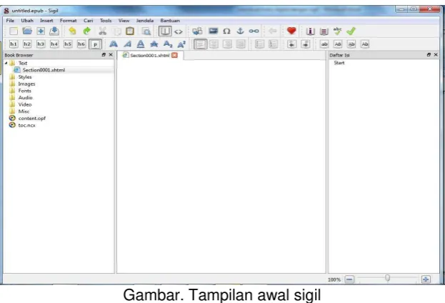Change text to lowercase ab

click(x=324, y=44)
